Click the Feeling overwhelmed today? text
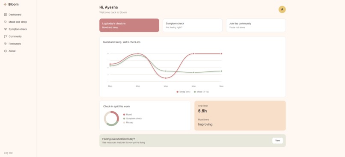Image resolution: width=345 pixels, height=157 pixels. pos(119,139)
